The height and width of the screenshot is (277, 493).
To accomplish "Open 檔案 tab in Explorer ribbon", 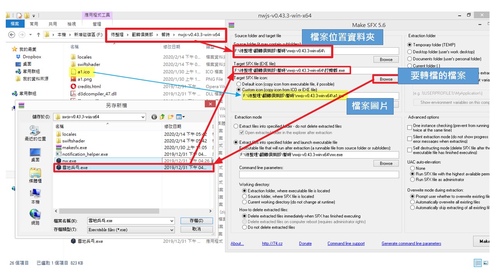I will tap(15, 24).
